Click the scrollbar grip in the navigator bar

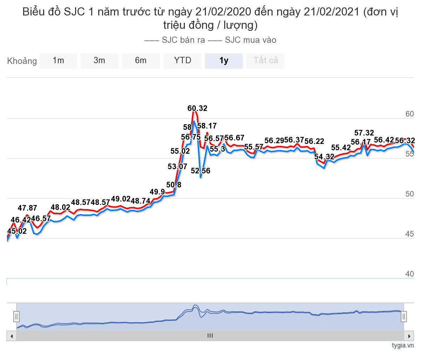pos(210,336)
